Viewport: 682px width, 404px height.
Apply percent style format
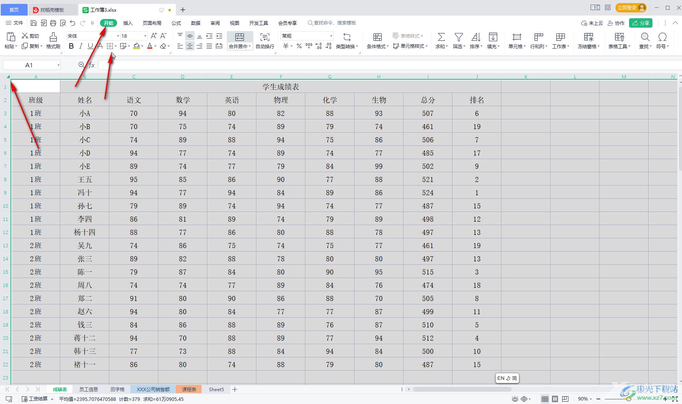coord(299,46)
